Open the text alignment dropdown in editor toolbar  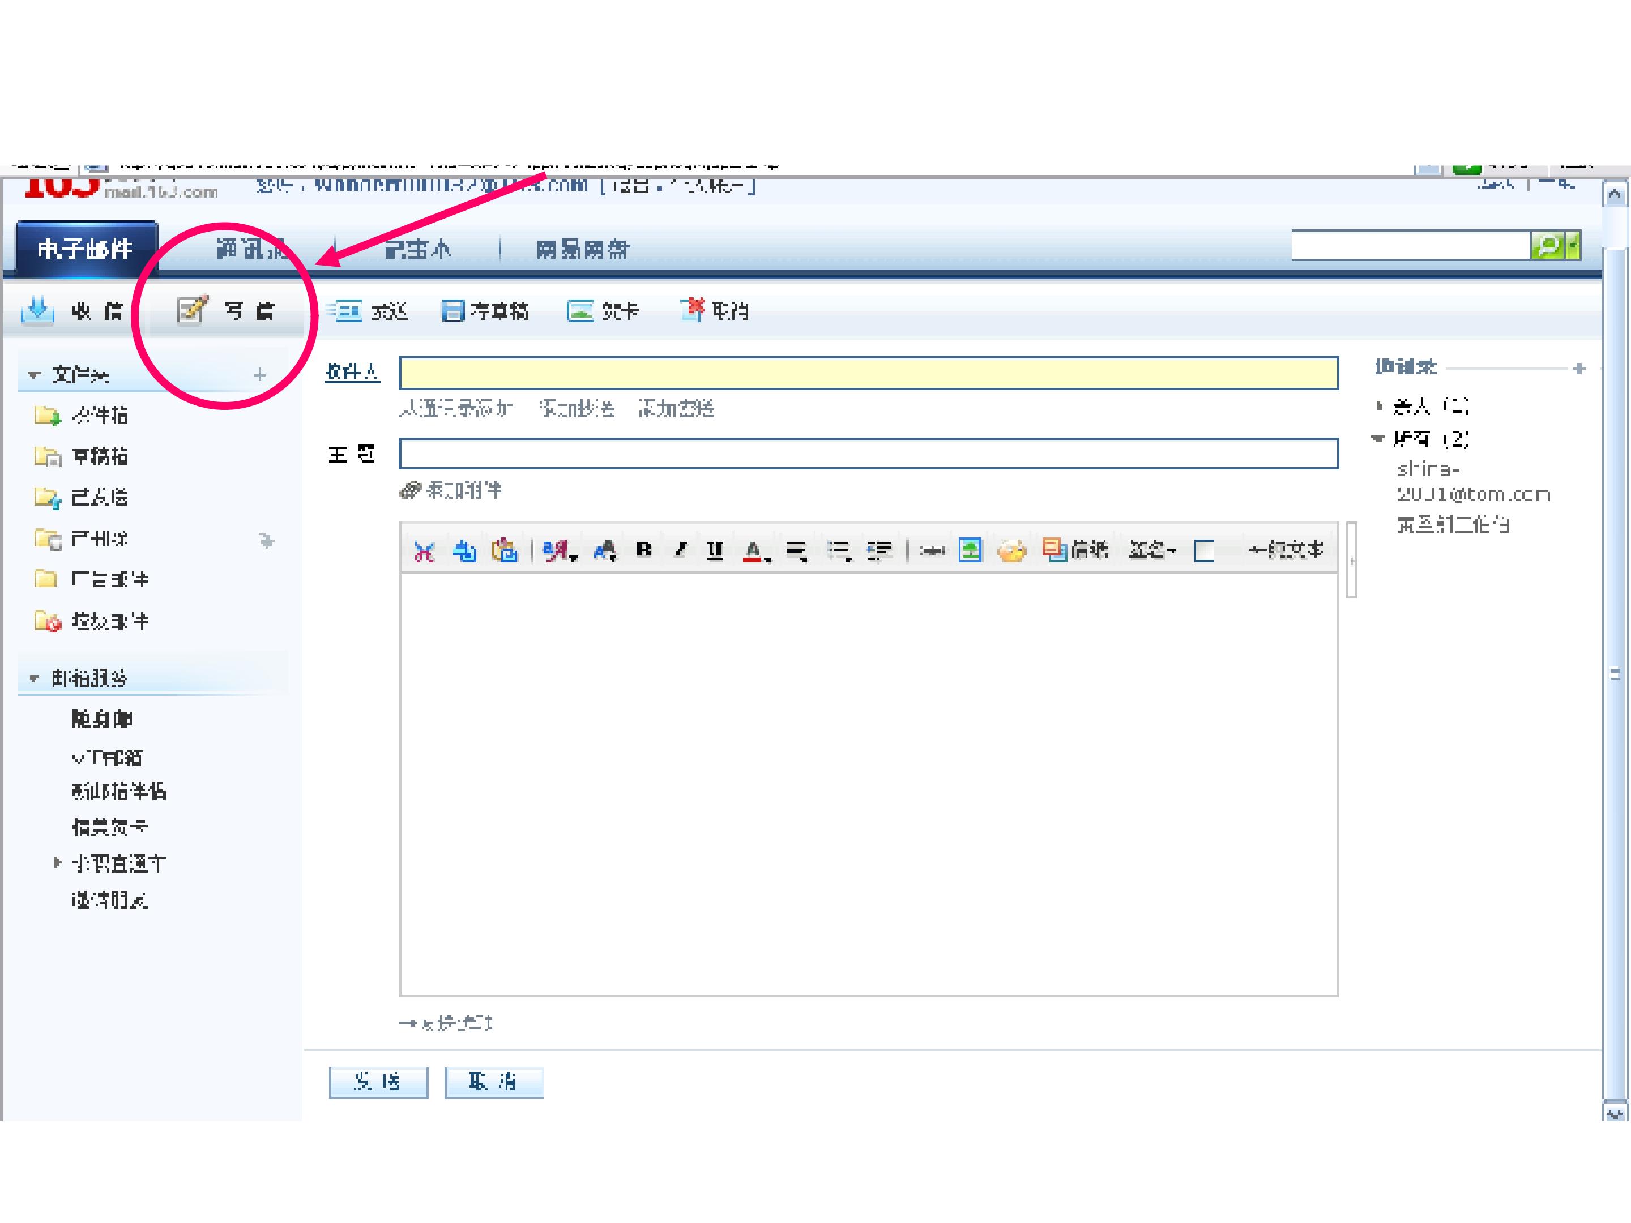pos(796,551)
